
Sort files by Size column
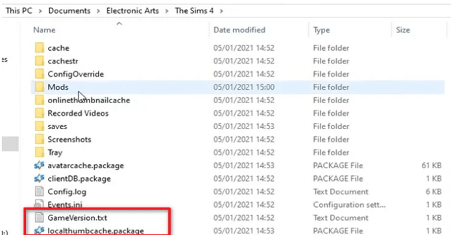tap(403, 30)
